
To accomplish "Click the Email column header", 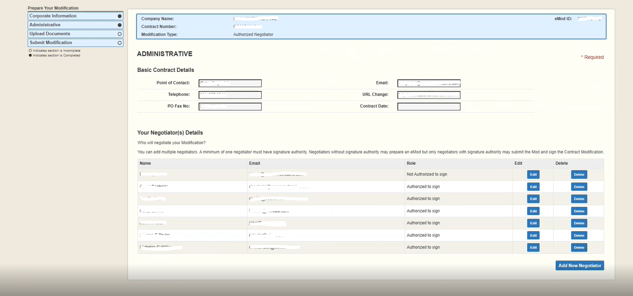I will click(x=254, y=163).
